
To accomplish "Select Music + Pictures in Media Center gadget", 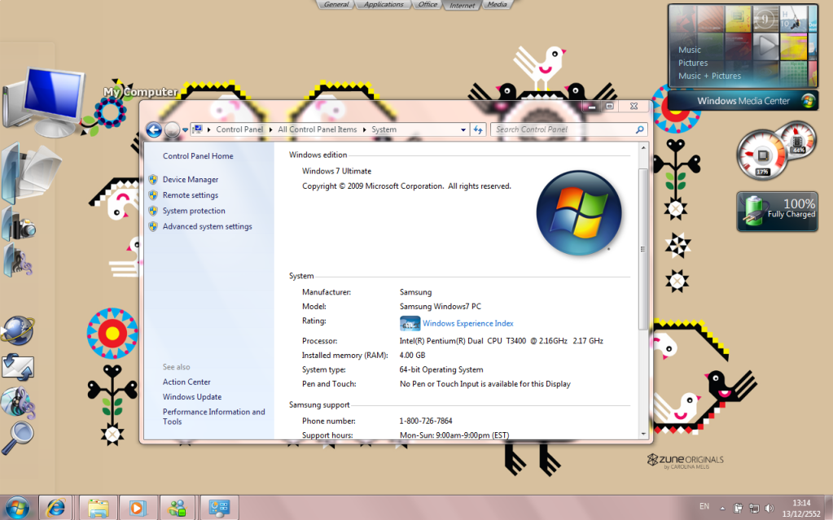I will point(709,76).
